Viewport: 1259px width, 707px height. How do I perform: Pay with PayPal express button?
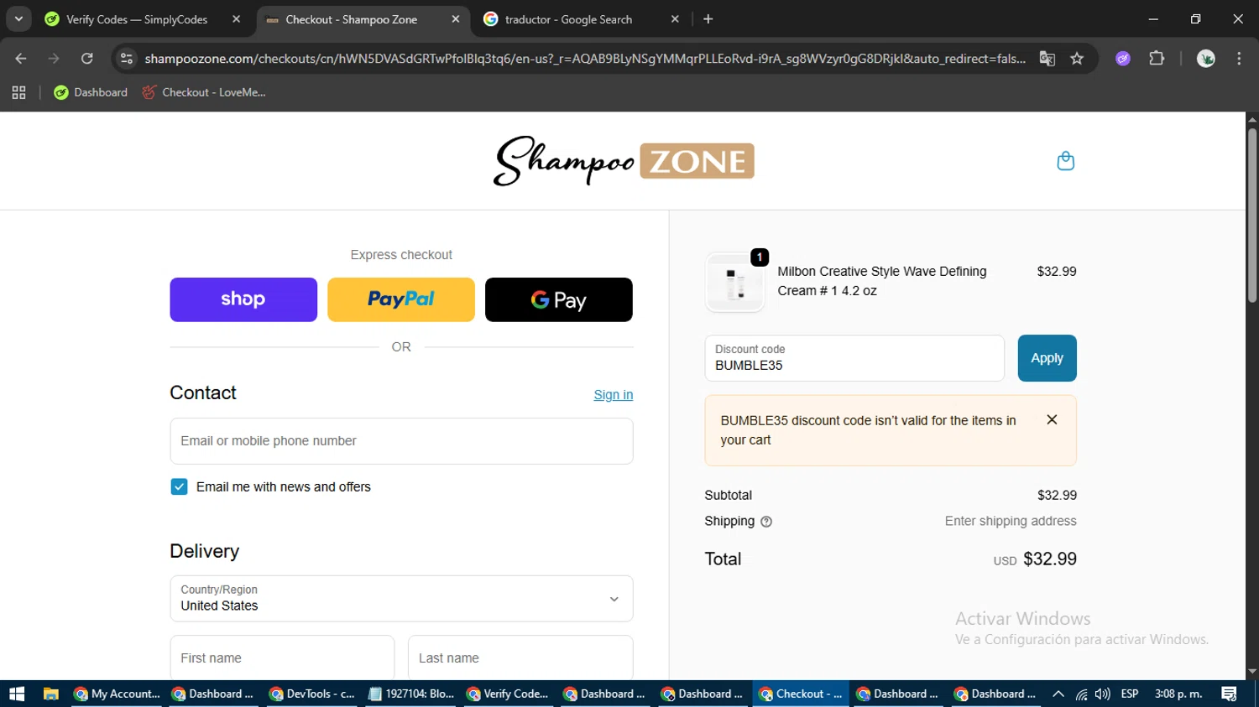[x=401, y=299]
